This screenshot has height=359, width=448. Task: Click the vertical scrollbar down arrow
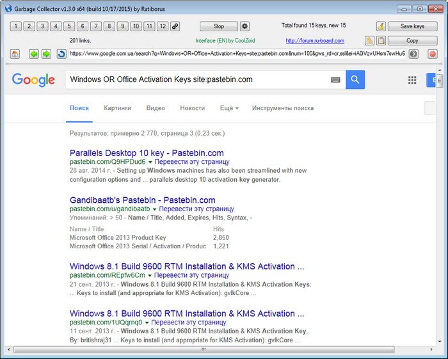coord(440,341)
